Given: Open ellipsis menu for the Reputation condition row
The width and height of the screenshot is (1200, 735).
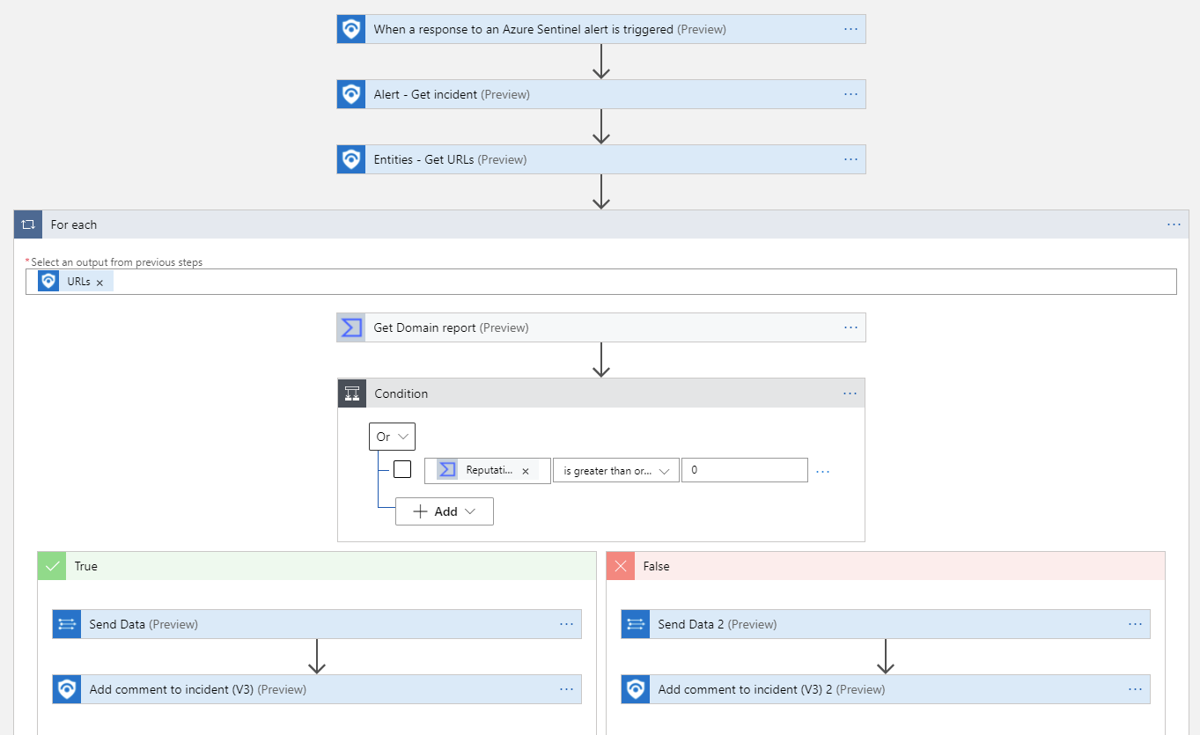Looking at the screenshot, I should [823, 471].
